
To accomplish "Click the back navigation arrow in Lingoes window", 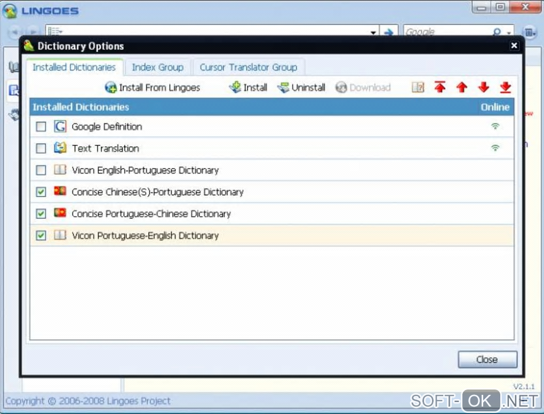I will [15, 32].
